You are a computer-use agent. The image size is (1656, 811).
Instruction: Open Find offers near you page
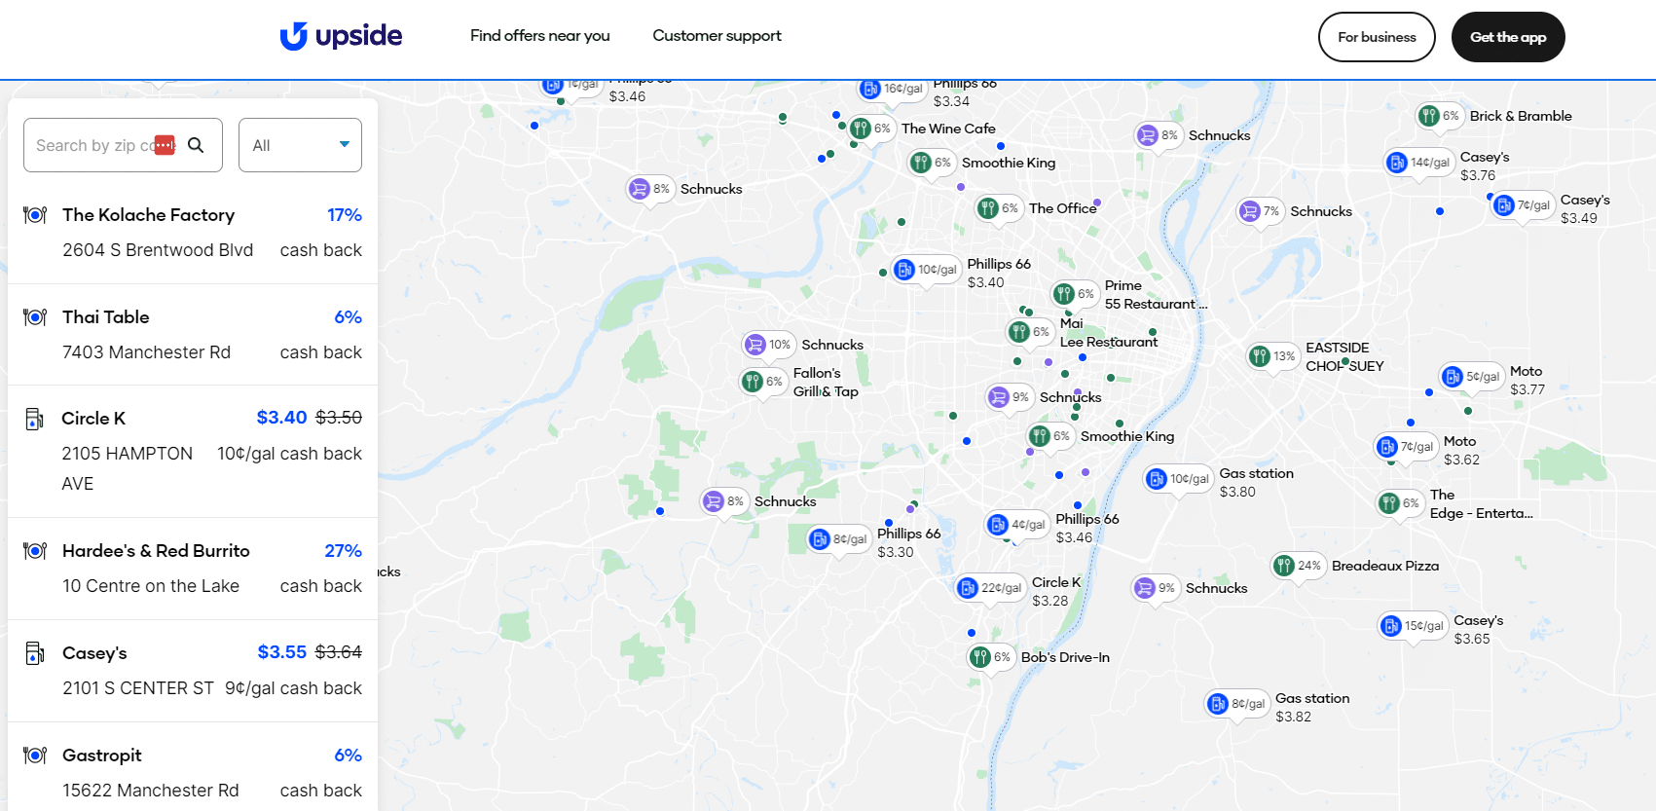(539, 36)
